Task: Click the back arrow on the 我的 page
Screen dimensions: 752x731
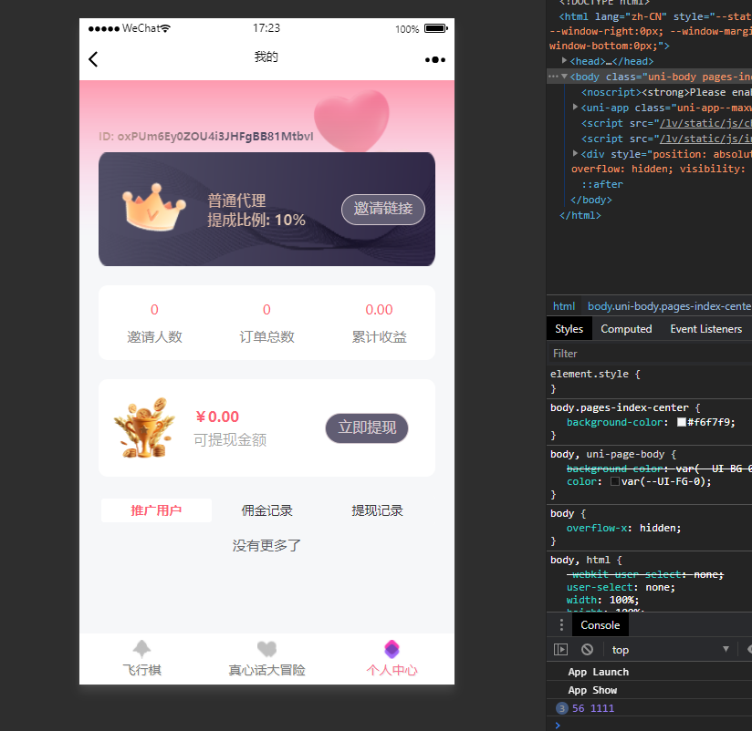Action: click(x=91, y=58)
